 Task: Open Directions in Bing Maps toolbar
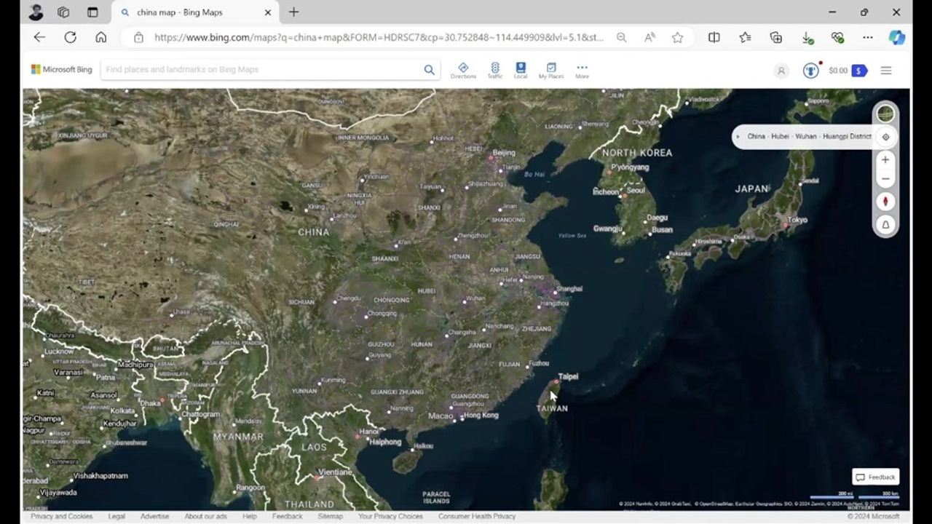(x=463, y=70)
